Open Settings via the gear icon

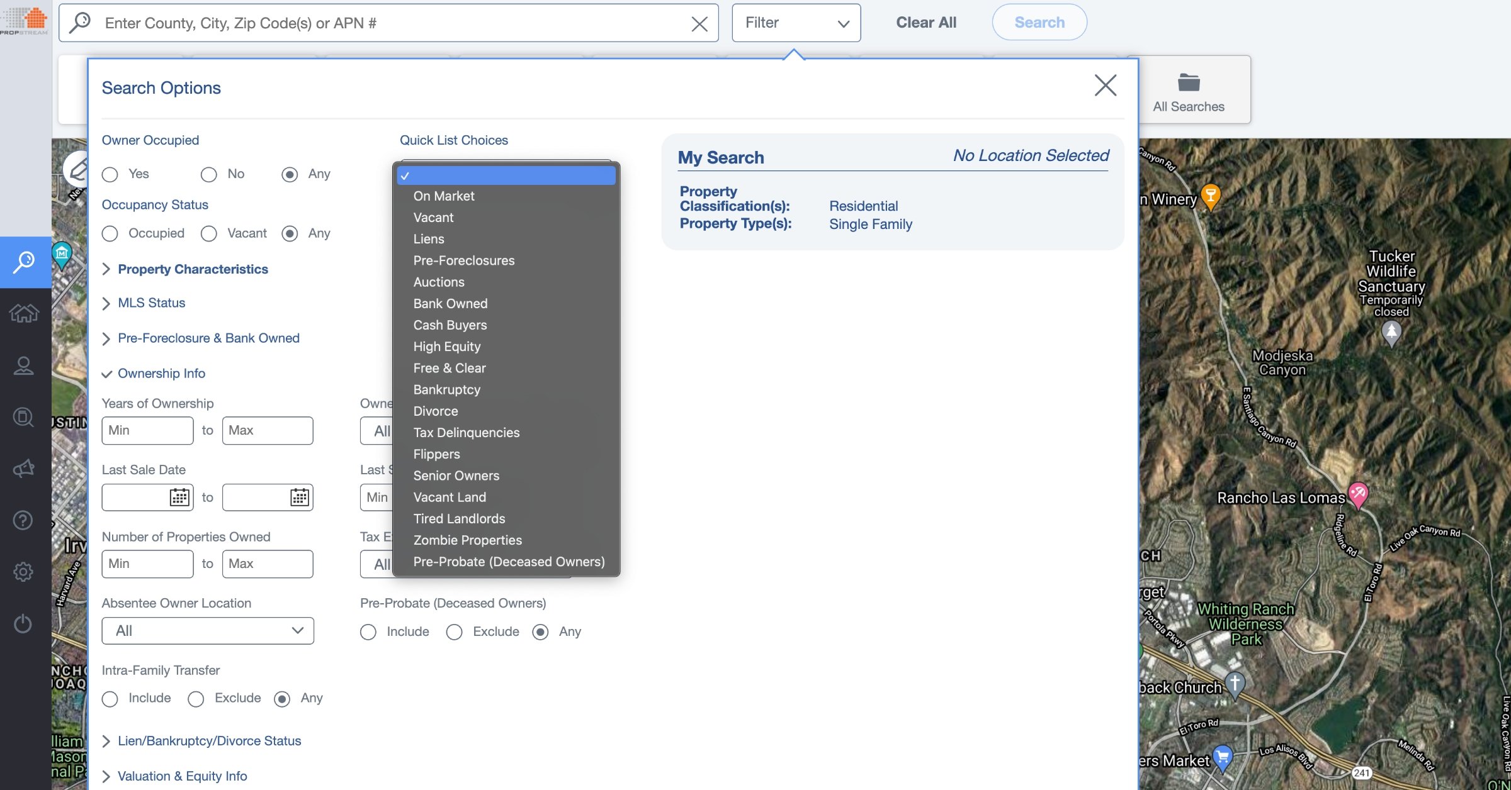coord(23,571)
